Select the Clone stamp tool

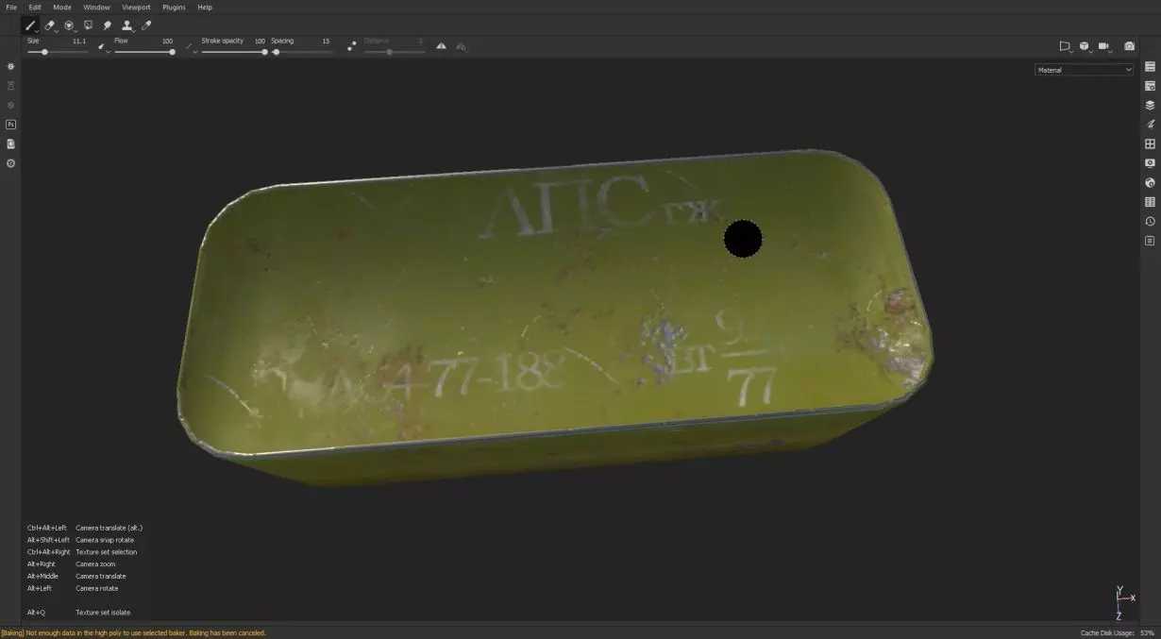pos(126,25)
